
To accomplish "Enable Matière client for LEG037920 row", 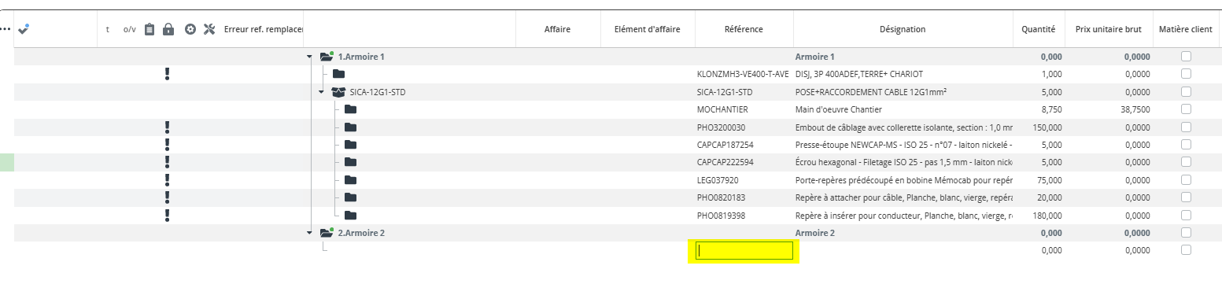I will 1186,179.
